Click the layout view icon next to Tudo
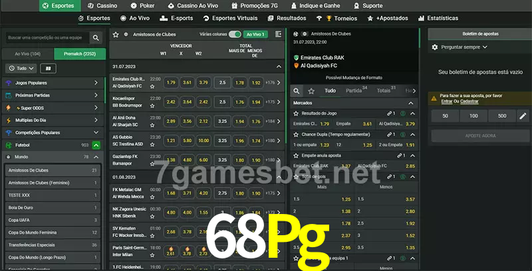This screenshot has width=532, height=271. pyautogui.click(x=48, y=68)
